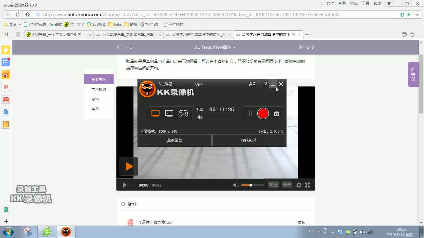Pause the KK recording
Screen dimensions: 424x238
pos(250,114)
